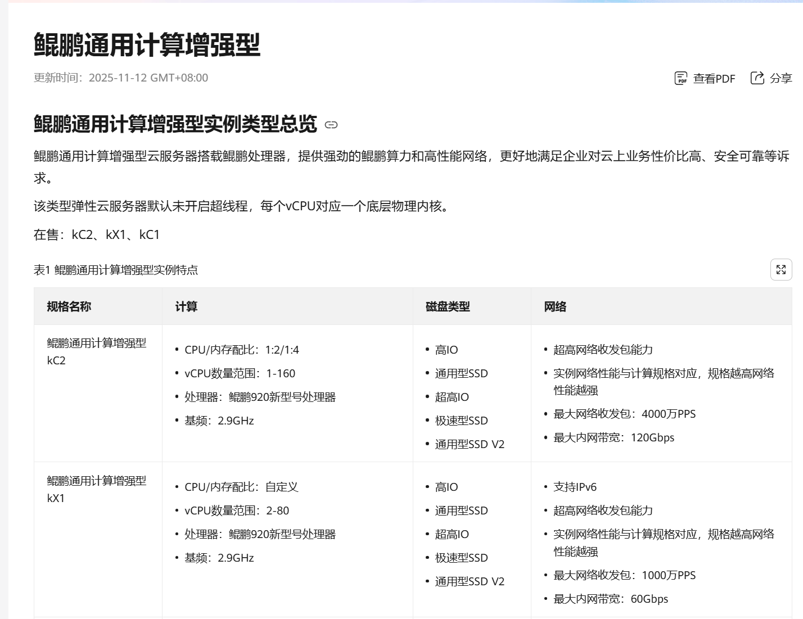Click the 在售：kC2、kX1、kC1 line
The width and height of the screenshot is (803, 619).
coord(97,234)
